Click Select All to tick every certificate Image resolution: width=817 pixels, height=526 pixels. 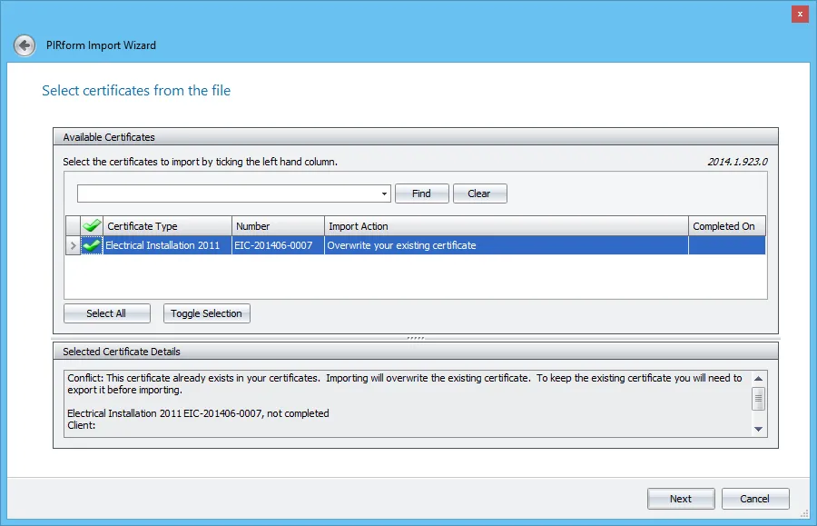coord(106,313)
